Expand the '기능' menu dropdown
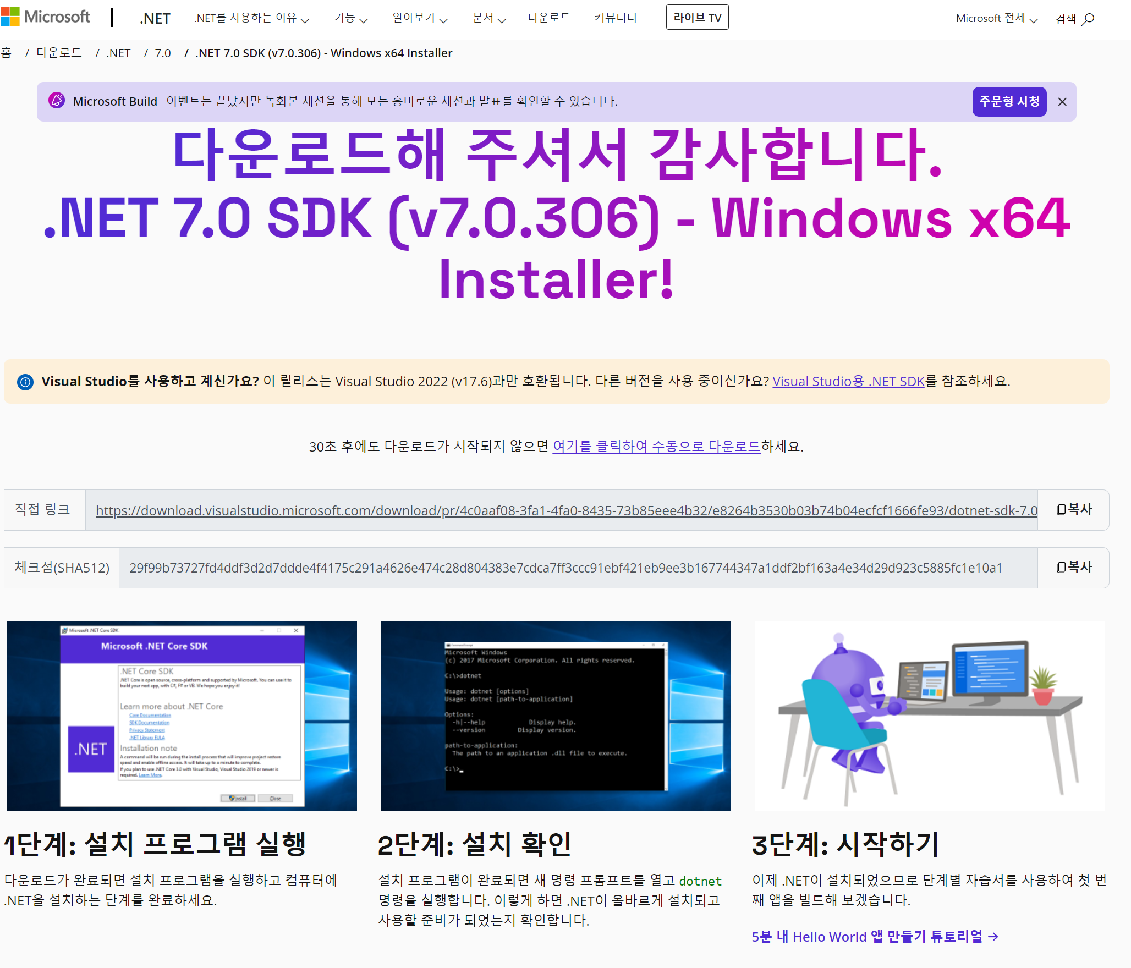 click(350, 18)
